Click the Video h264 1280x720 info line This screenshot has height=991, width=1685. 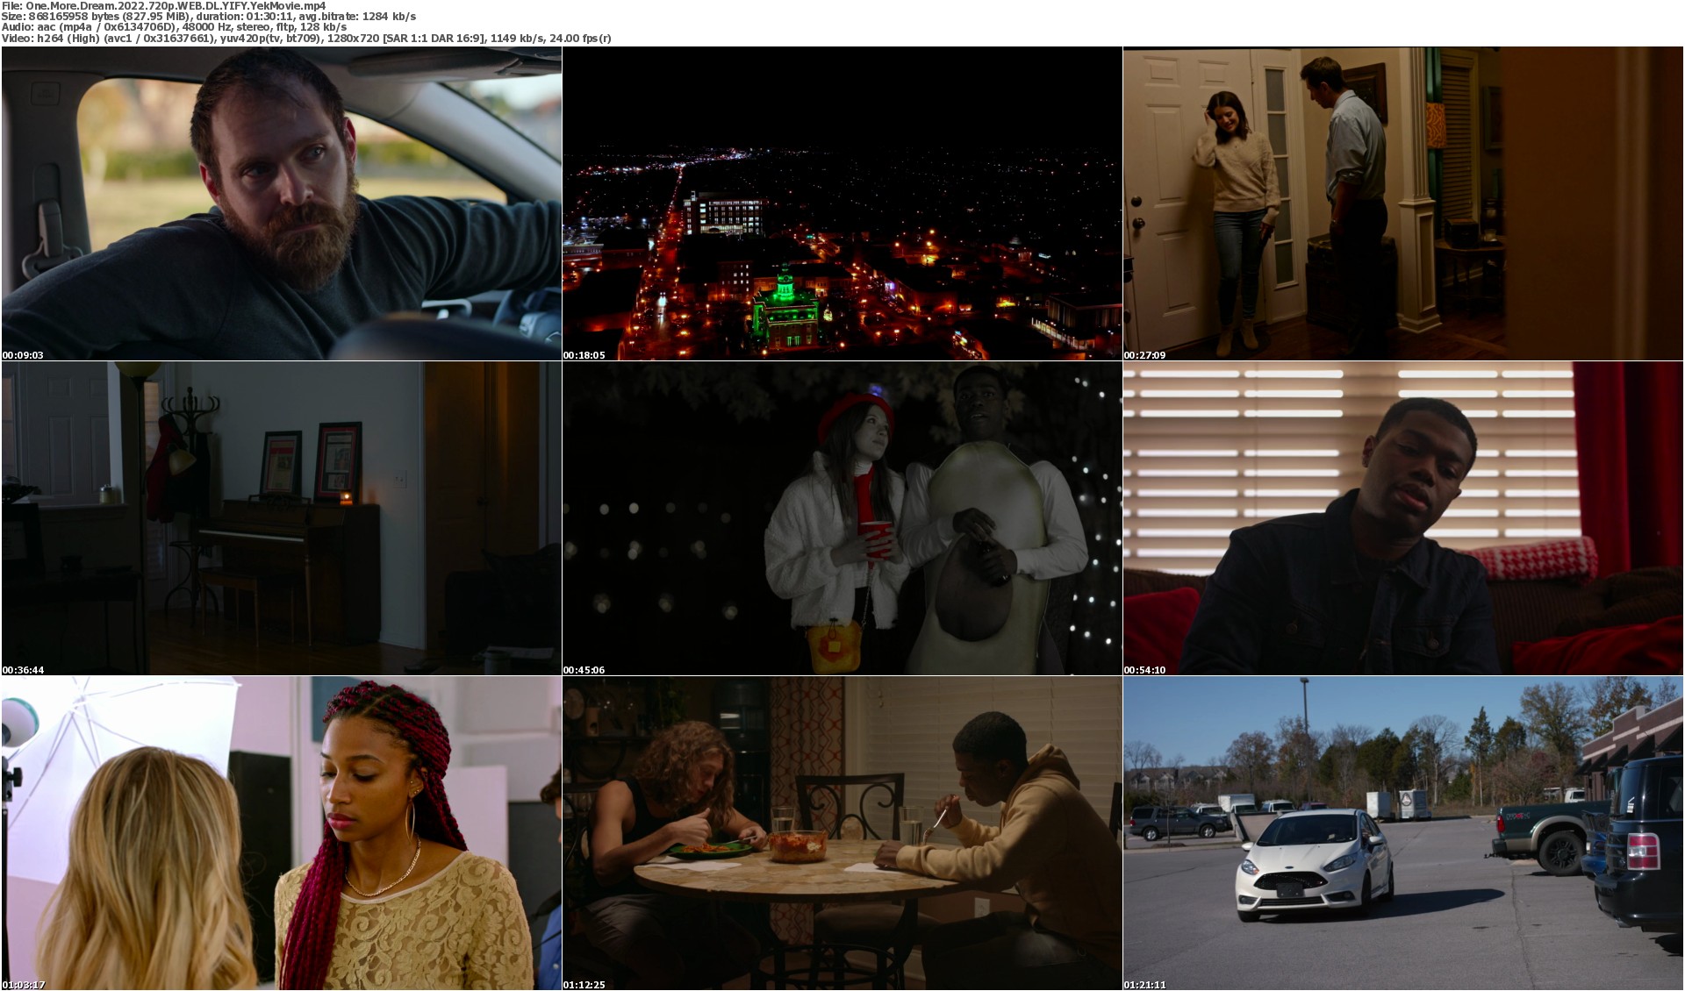(x=306, y=39)
